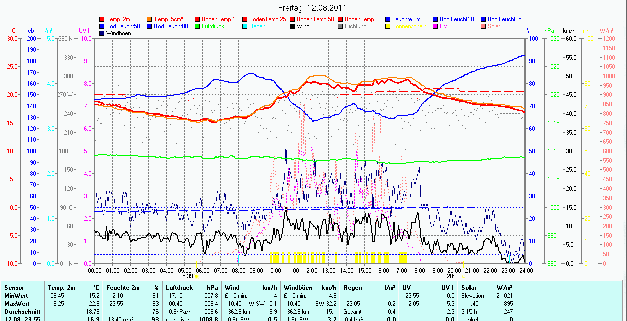This screenshot has height=321, width=627.
Task: Click the maximum temperature value 22.8
Action: tap(93, 304)
